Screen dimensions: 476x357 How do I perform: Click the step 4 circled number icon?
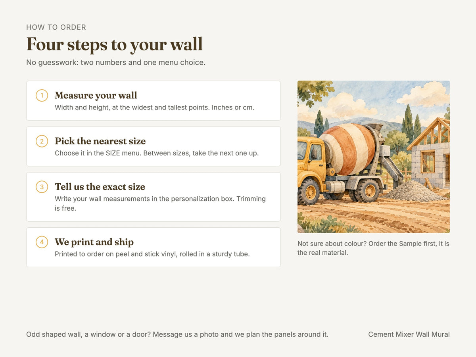pyautogui.click(x=42, y=242)
